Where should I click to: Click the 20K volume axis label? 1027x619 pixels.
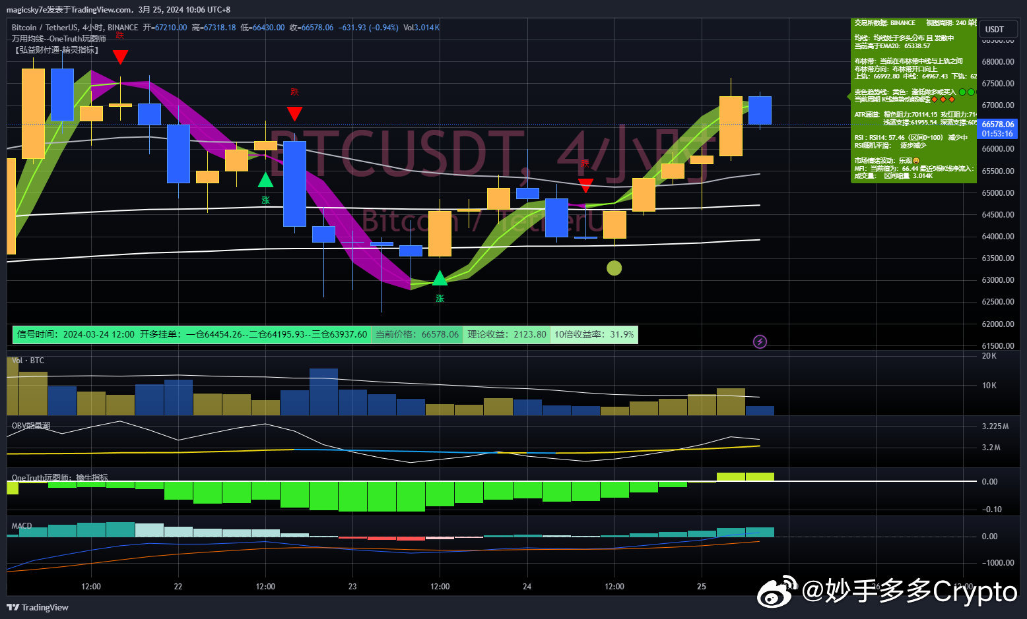pyautogui.click(x=989, y=356)
